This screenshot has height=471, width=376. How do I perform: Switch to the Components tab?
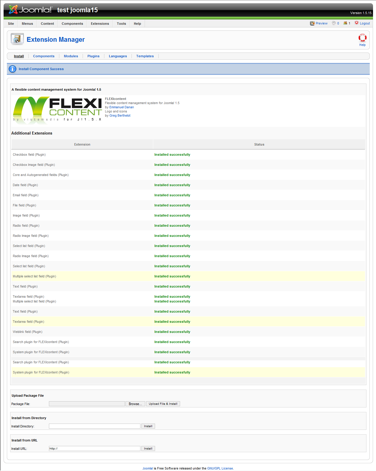coord(44,56)
